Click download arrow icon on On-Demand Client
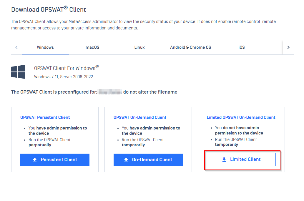Viewport: 304px width, 201px height. coord(126,160)
